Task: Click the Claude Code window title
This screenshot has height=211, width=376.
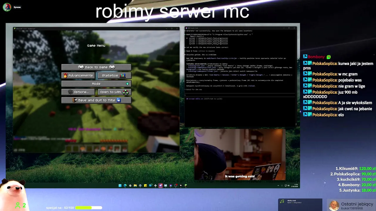Action: [x=194, y=28]
